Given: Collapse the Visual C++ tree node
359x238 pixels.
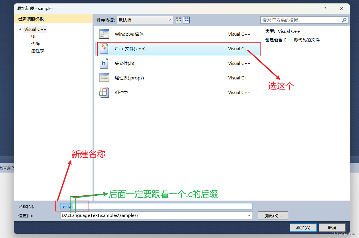Looking at the screenshot, I should pyautogui.click(x=20, y=29).
